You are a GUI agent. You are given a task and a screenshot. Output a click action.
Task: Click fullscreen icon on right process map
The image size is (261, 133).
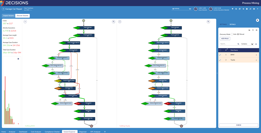tap(120, 22)
